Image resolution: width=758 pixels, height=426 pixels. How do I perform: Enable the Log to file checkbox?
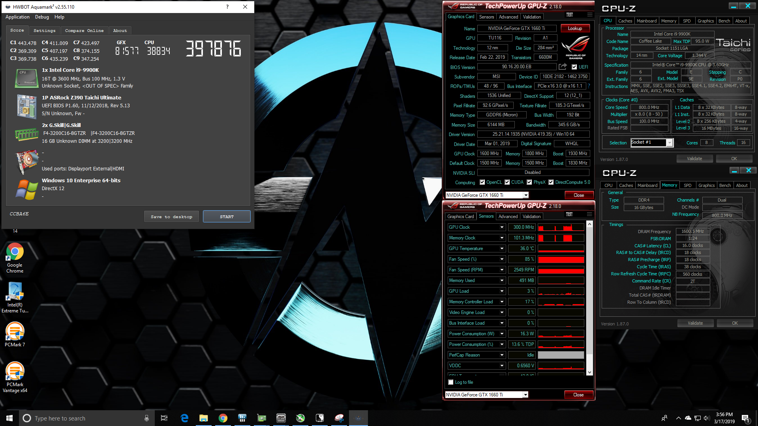click(x=451, y=382)
